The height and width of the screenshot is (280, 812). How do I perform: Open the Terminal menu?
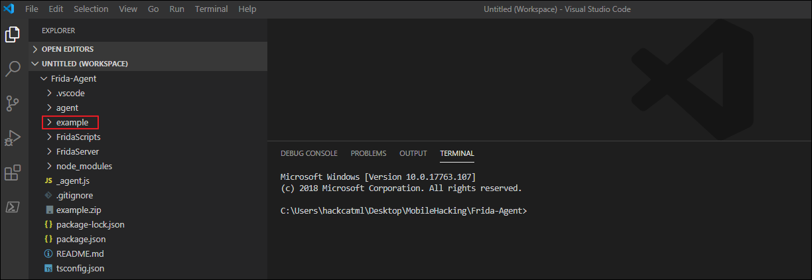point(212,9)
